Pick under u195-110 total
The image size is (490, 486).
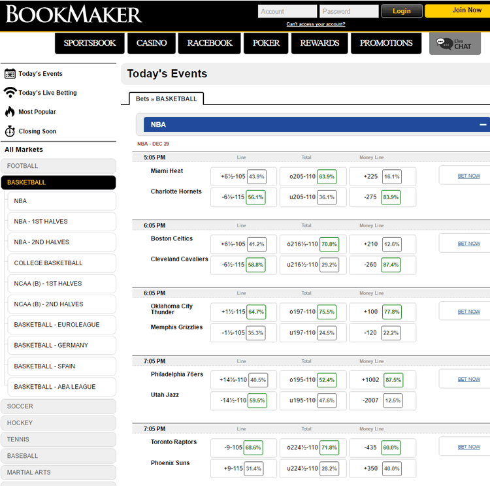pyautogui.click(x=313, y=400)
